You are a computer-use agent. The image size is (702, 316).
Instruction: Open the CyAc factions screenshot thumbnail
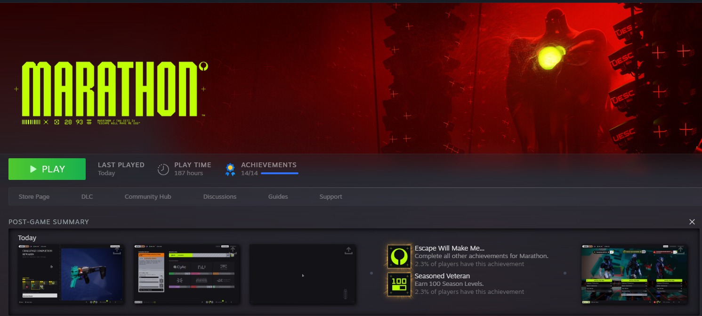pyautogui.click(x=187, y=274)
